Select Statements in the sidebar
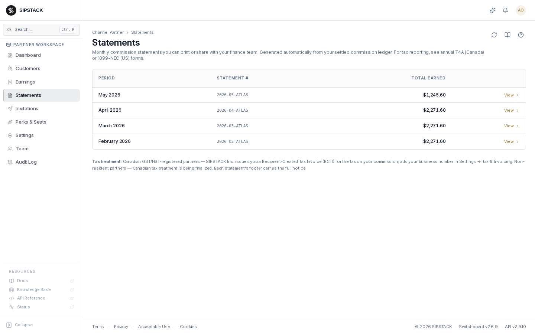 tap(41, 95)
